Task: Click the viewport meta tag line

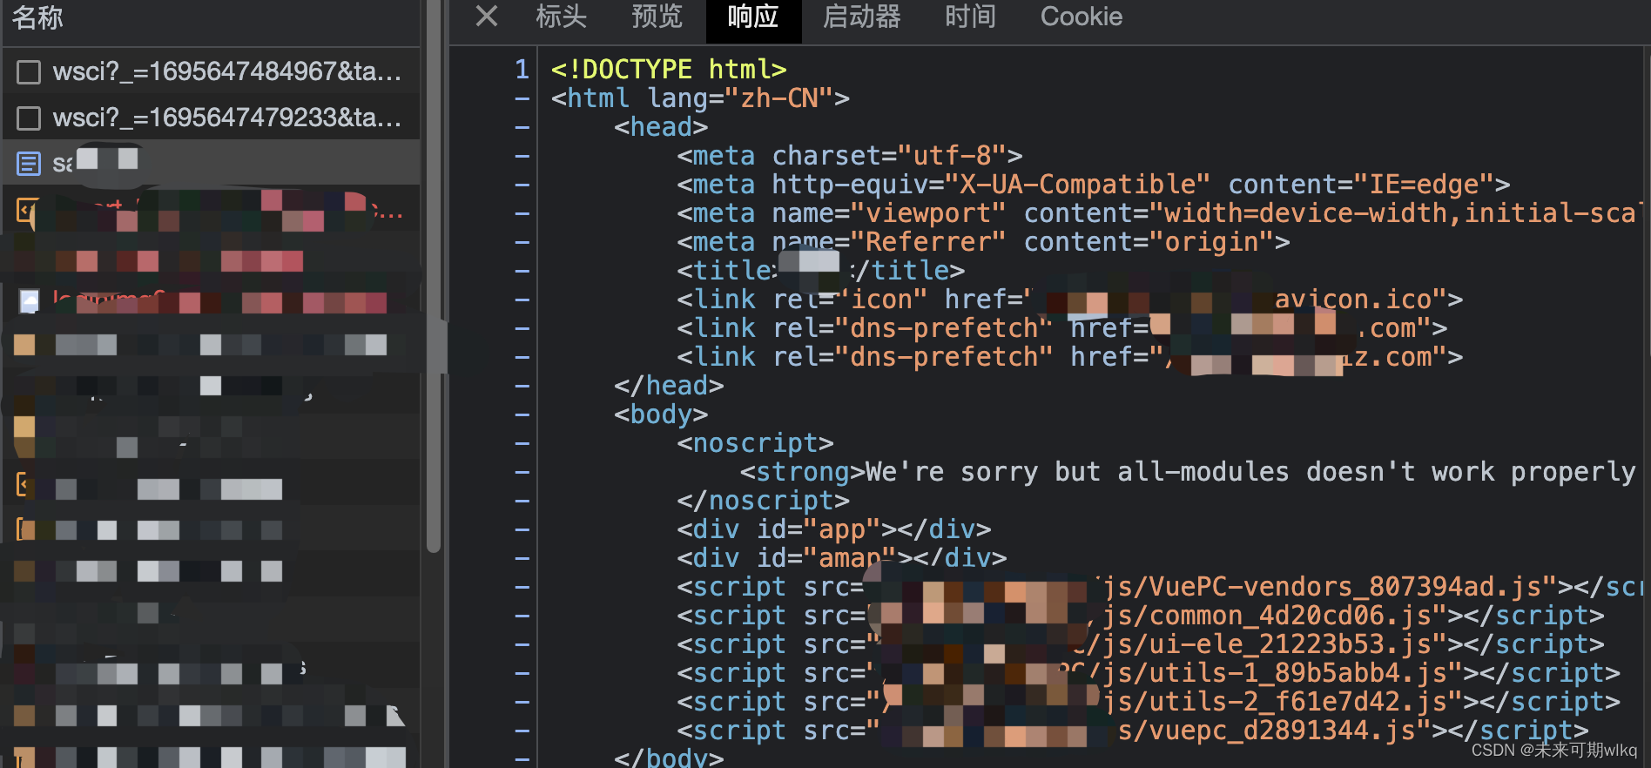Action: click(x=1160, y=212)
